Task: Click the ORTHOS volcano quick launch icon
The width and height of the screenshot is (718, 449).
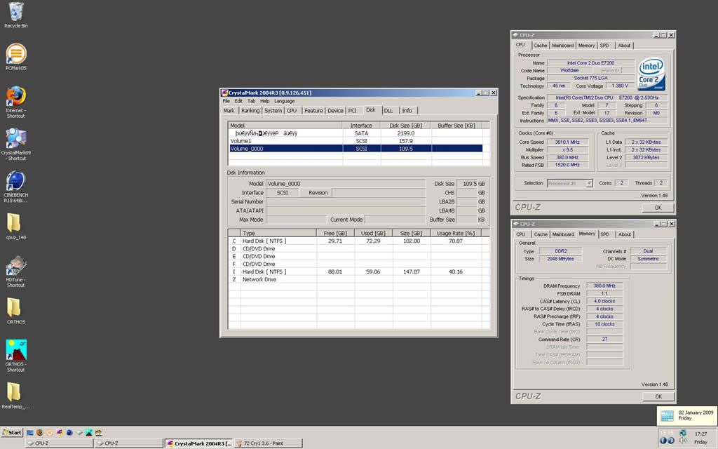Action: pyautogui.click(x=89, y=432)
